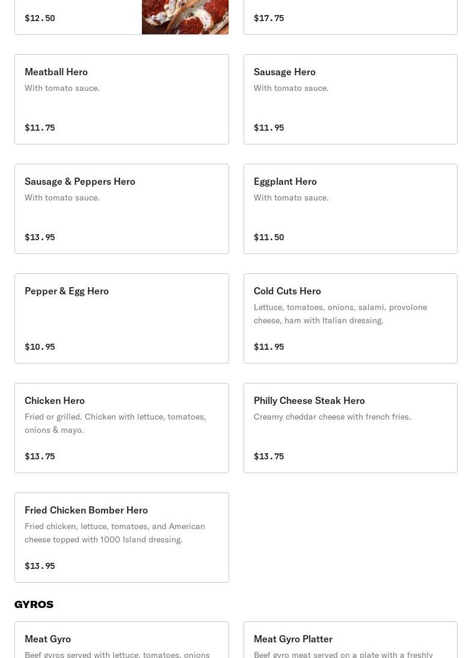
Task: Open the Philly Cheese Steak Hero item
Action: tap(350, 428)
